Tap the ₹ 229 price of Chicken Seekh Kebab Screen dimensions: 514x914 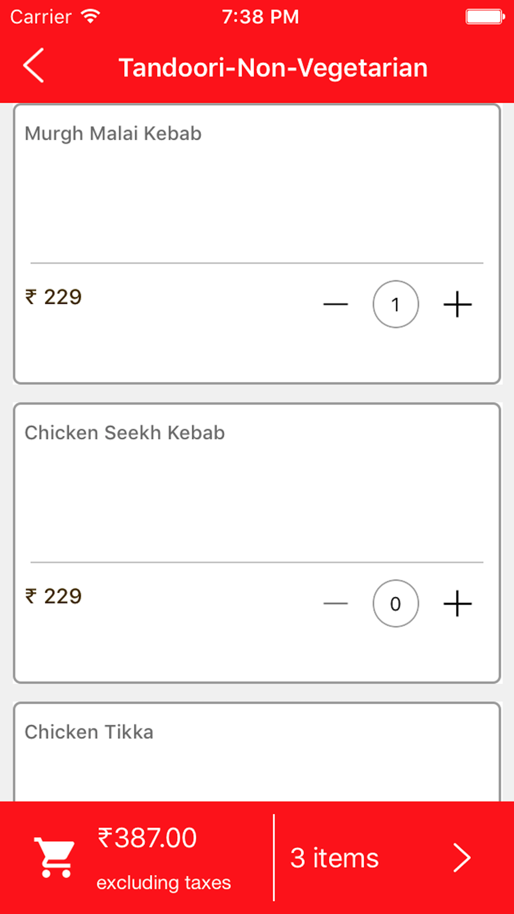tap(54, 596)
